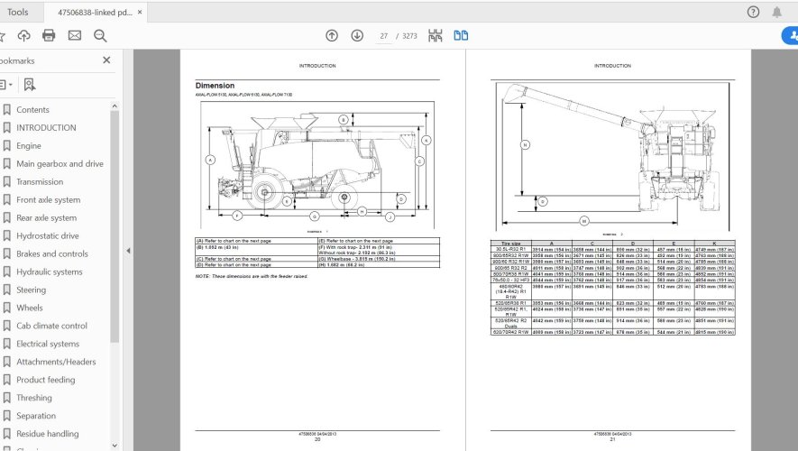Click the Tire size table header
Image resolution: width=798 pixels, height=451 pixels.
pyautogui.click(x=511, y=244)
